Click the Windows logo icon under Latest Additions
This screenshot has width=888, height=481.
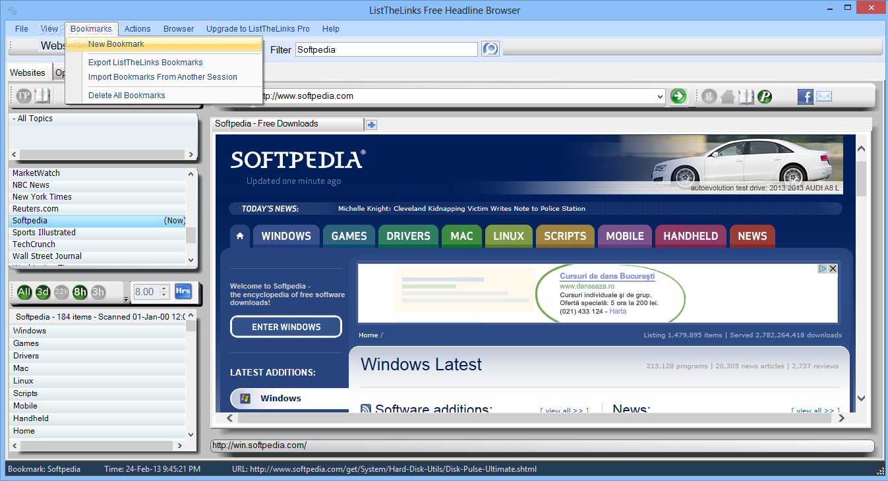click(245, 398)
